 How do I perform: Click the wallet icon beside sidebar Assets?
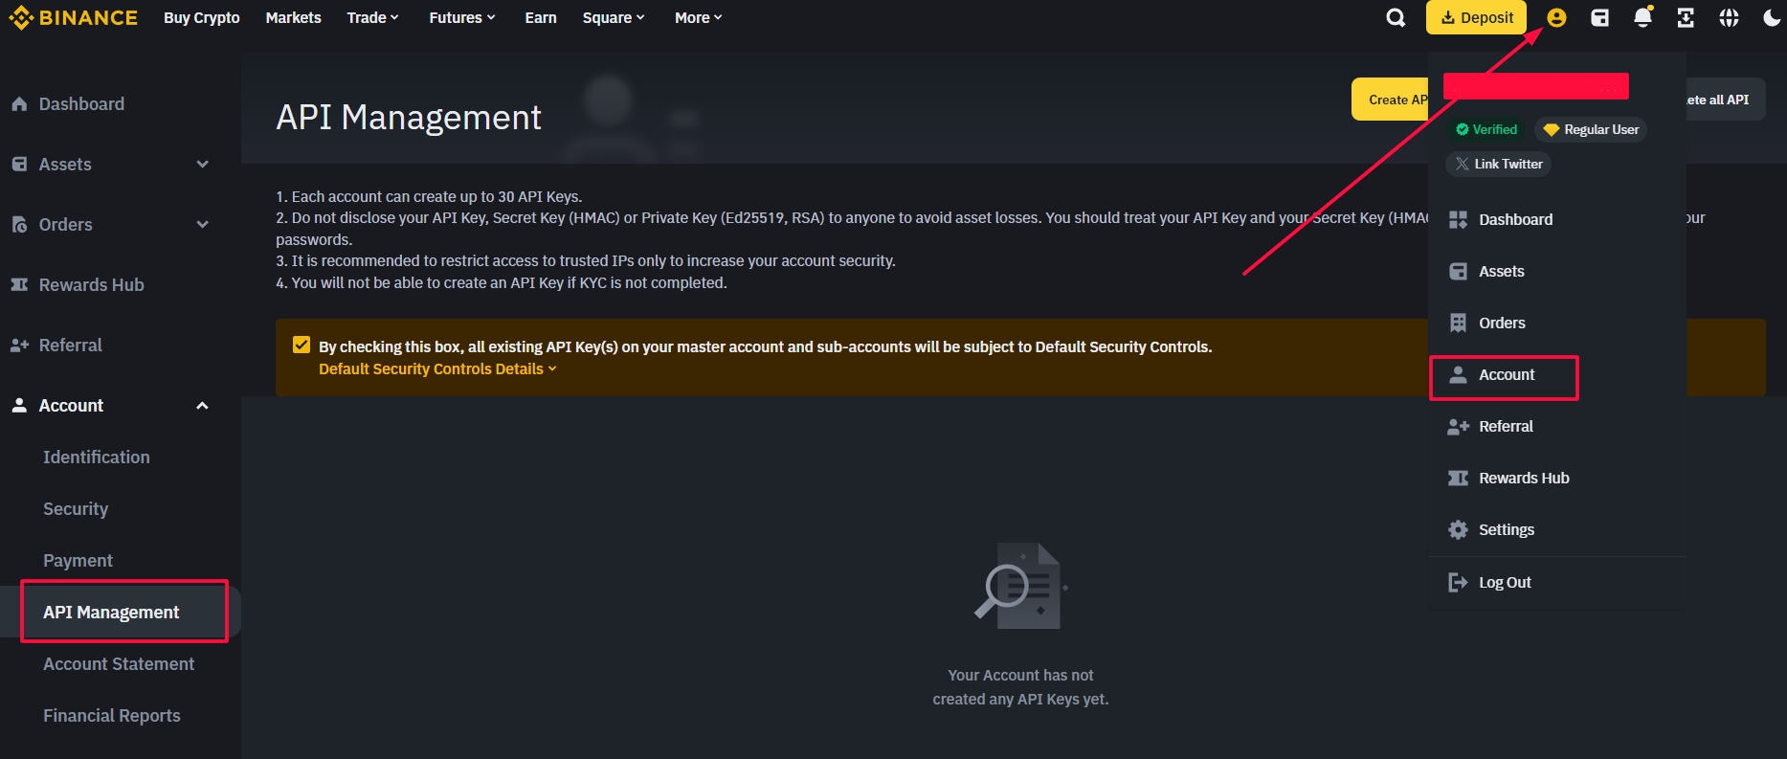(19, 164)
